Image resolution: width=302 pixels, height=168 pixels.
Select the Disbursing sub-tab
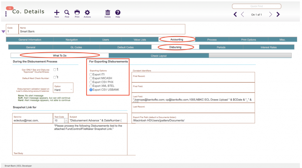[x=175, y=47]
